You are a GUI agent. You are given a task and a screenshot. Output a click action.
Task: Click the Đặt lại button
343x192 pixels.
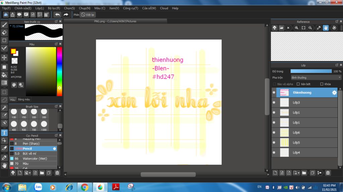[87, 15]
